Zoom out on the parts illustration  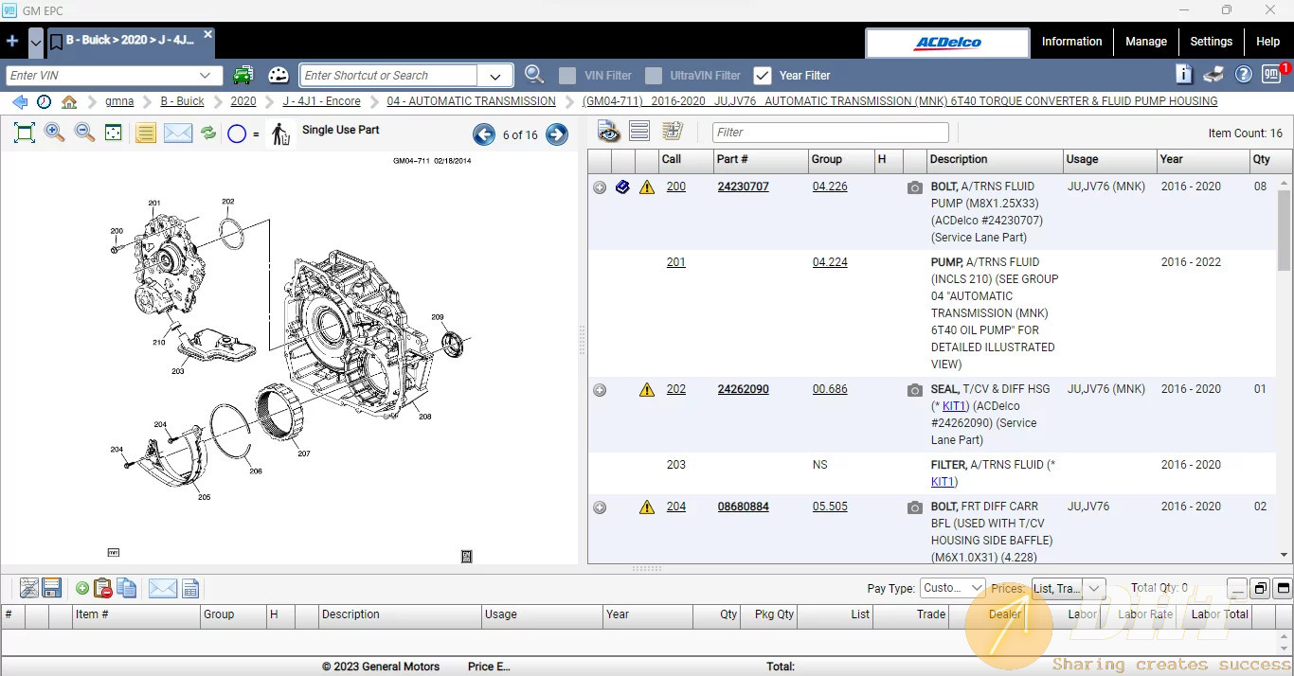point(84,133)
